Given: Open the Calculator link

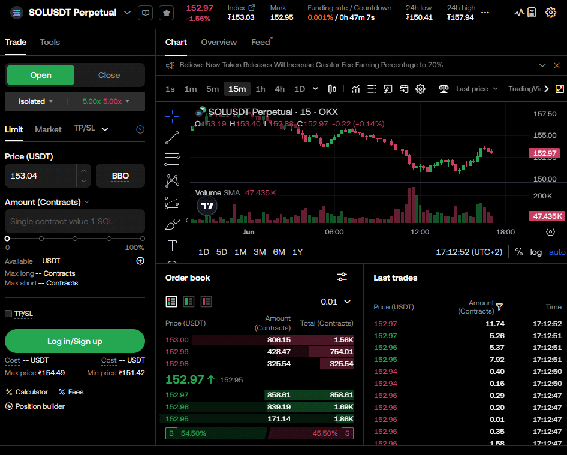Looking at the screenshot, I should coord(27,392).
